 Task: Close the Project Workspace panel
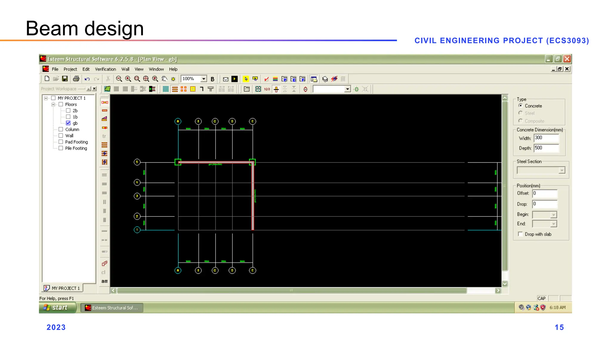click(94, 89)
